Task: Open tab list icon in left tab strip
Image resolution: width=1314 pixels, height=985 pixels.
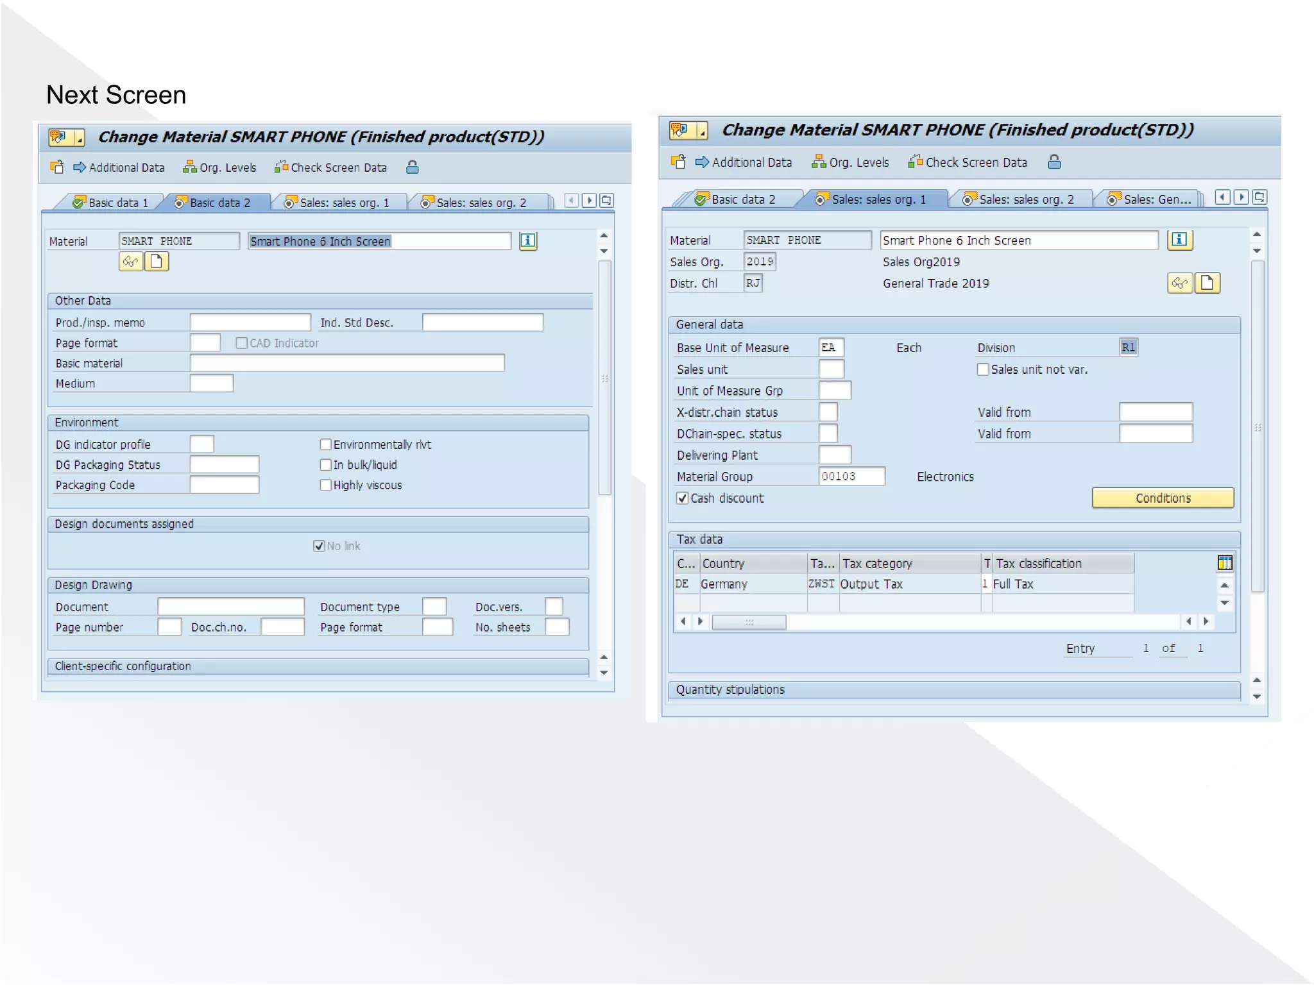Action: pos(606,201)
